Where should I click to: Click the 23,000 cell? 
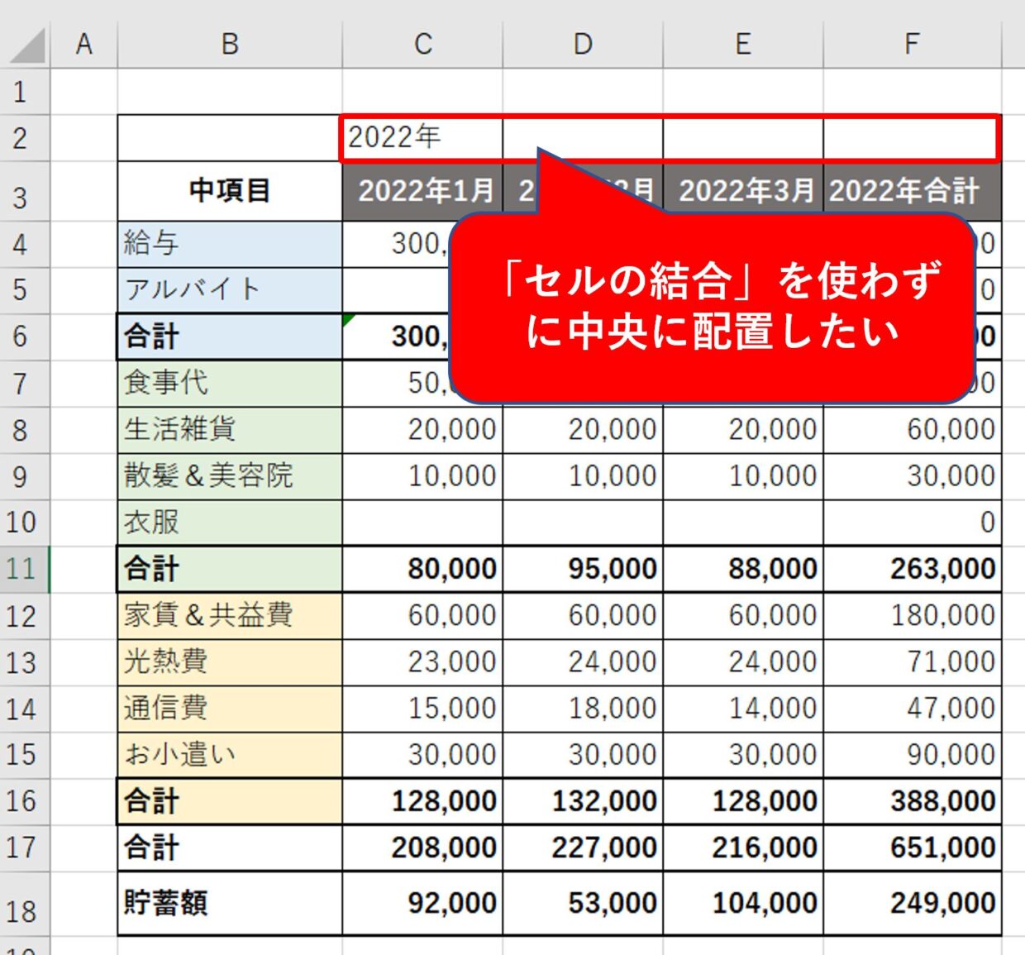tap(422, 662)
